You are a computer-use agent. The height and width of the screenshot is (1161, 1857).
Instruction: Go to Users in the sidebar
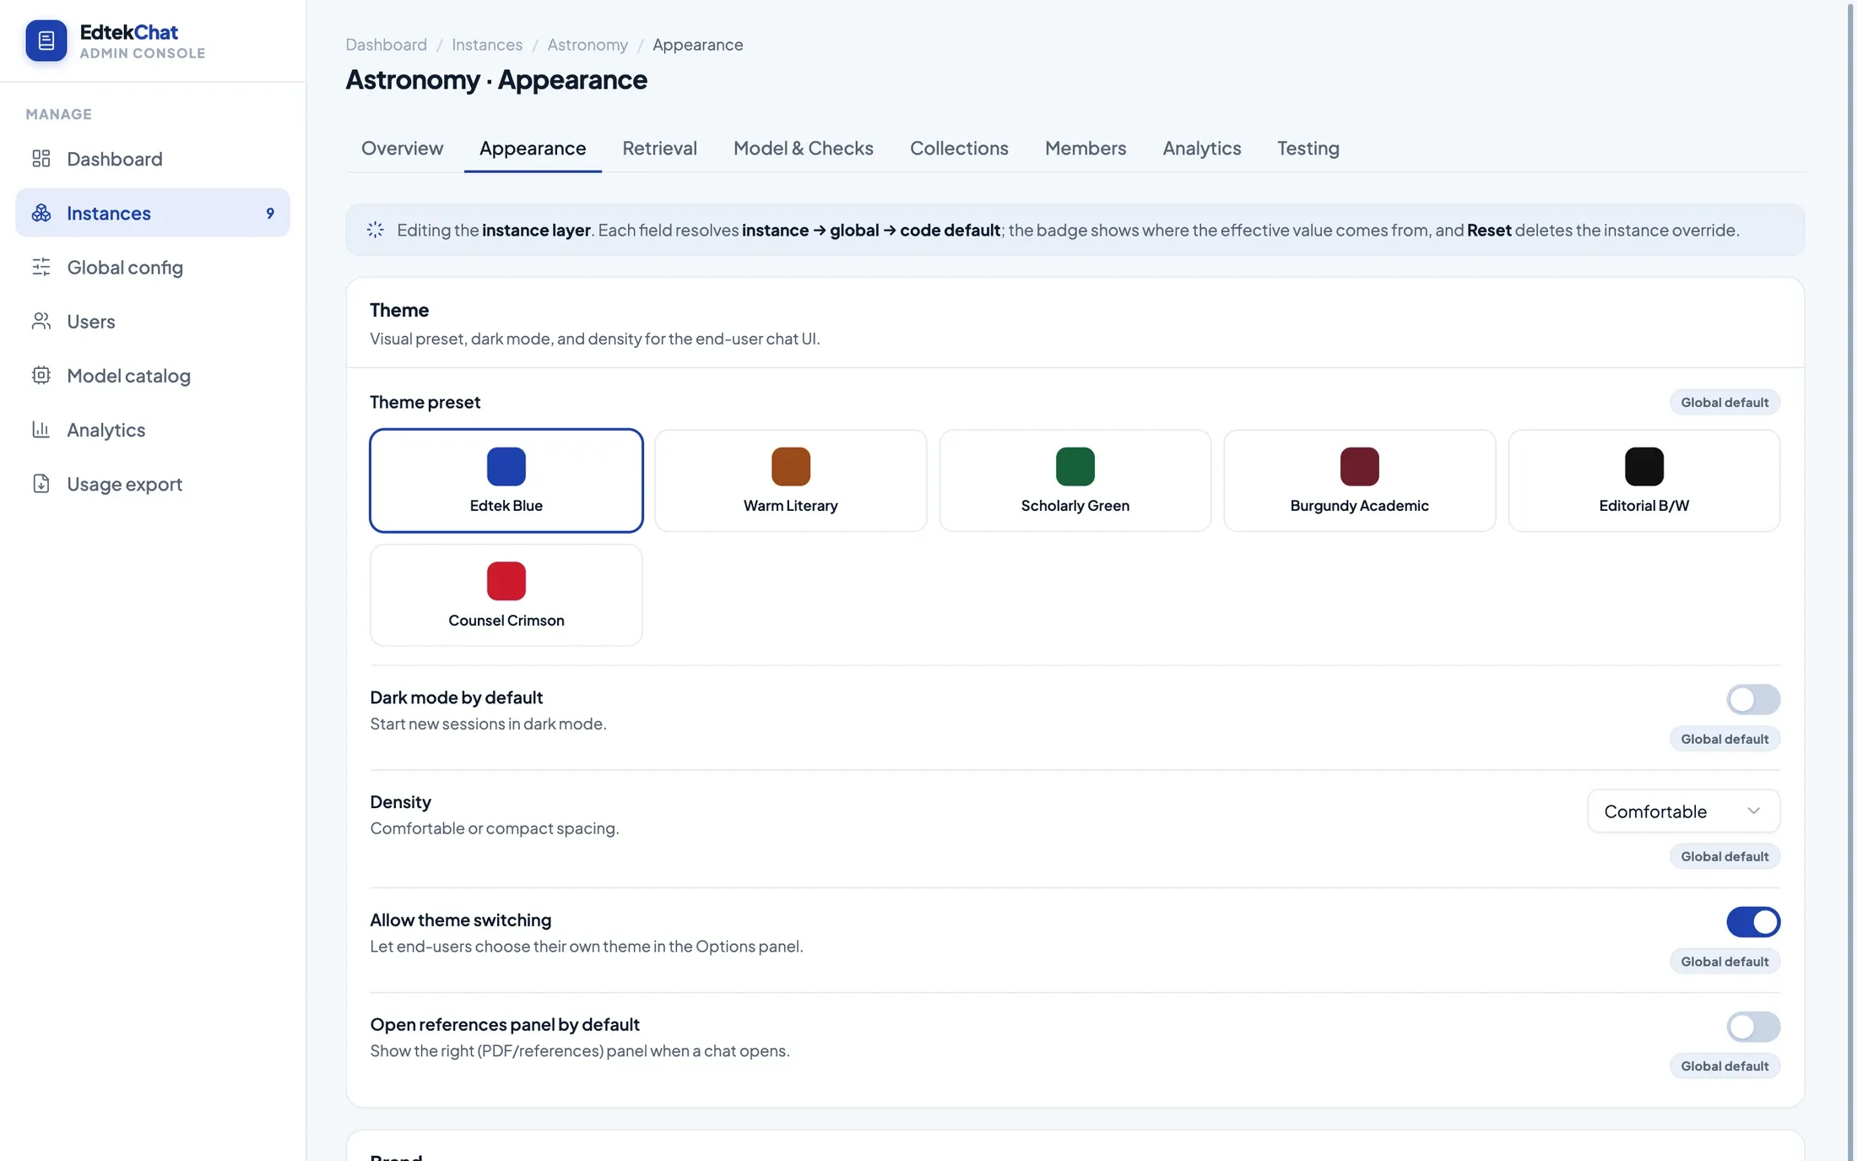[153, 321]
